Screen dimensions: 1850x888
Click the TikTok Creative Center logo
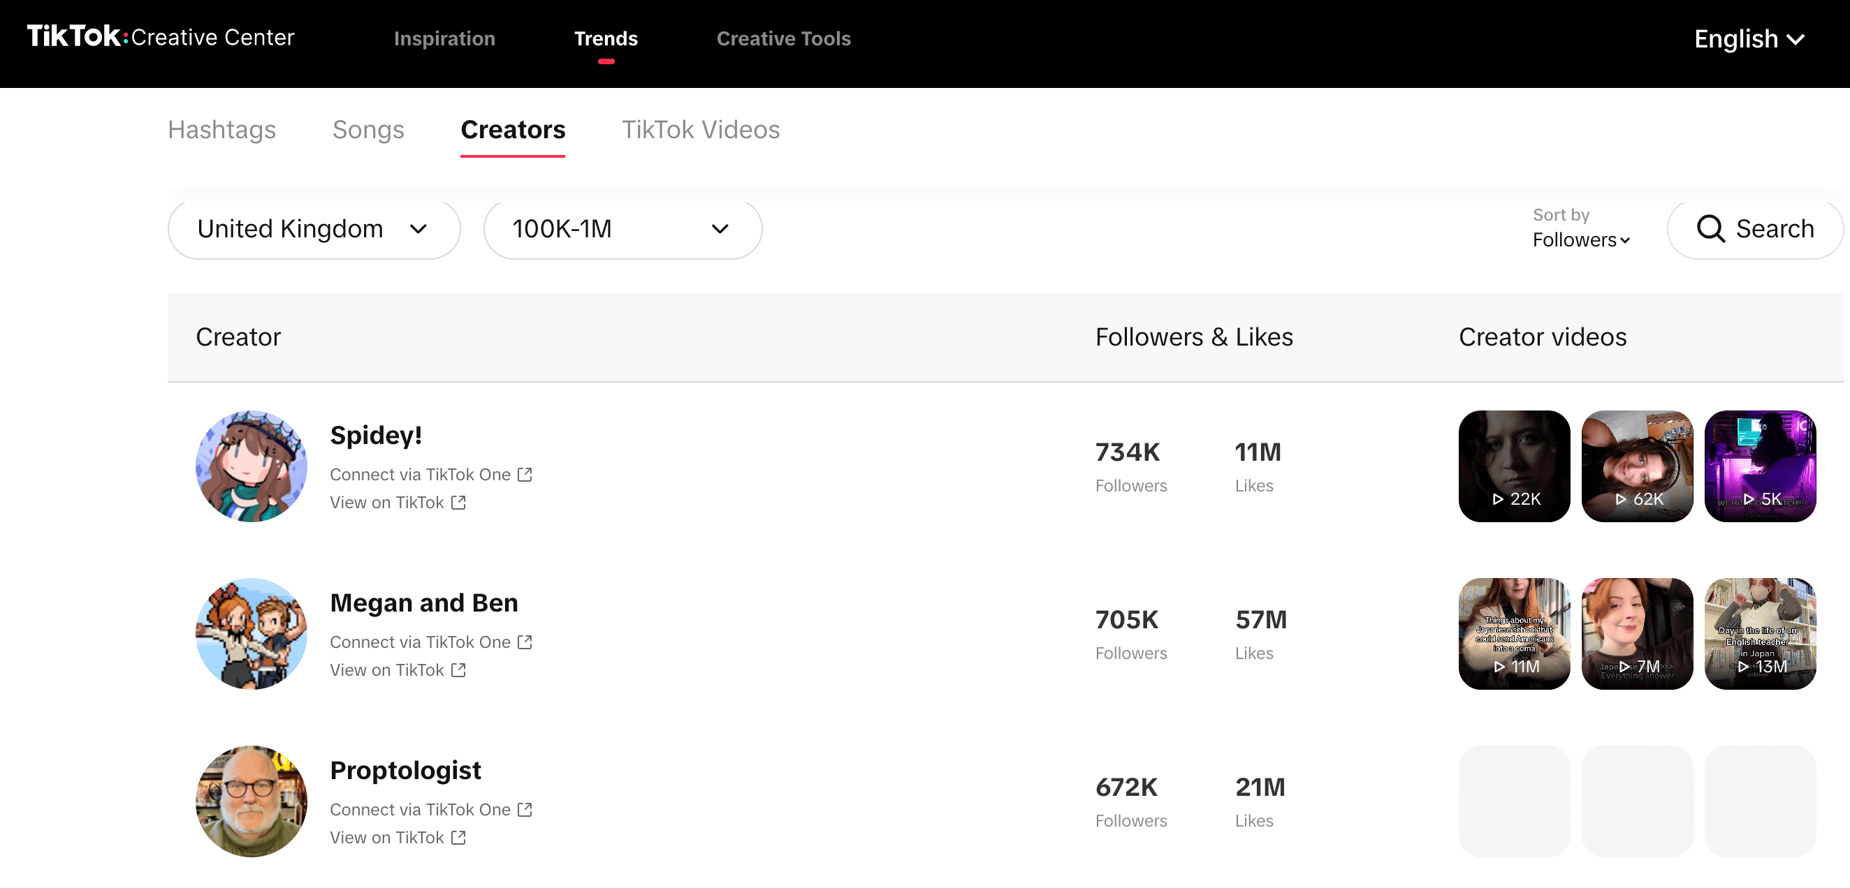(159, 37)
